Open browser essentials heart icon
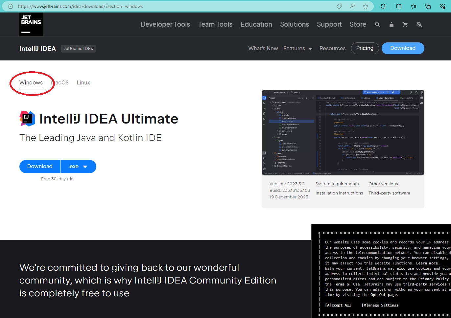The height and width of the screenshot is (318, 451). pos(442,6)
